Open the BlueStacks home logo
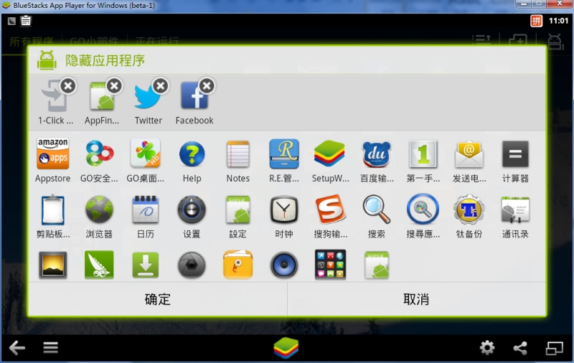Screen dimensions: 574x363 click(286, 348)
